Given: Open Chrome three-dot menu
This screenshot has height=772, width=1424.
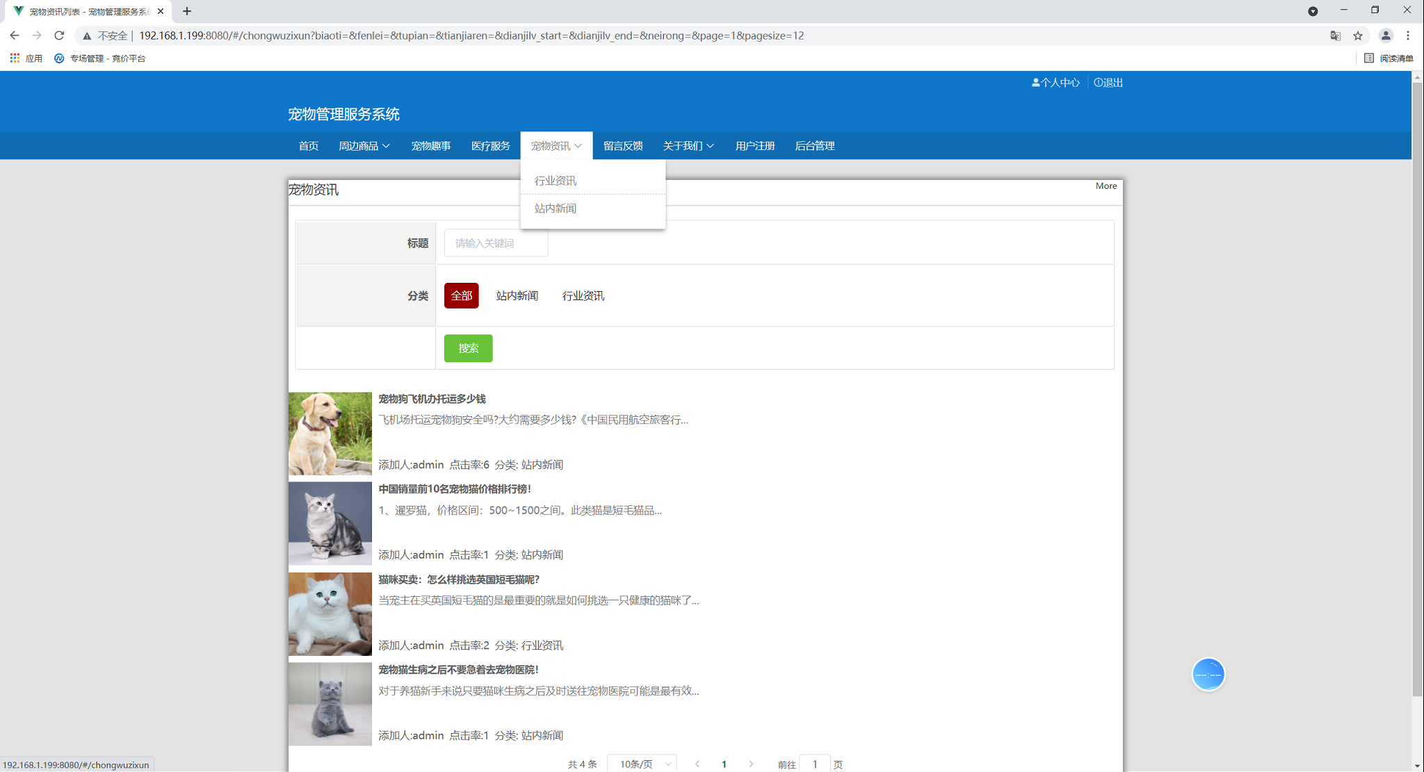Looking at the screenshot, I should click(x=1408, y=35).
